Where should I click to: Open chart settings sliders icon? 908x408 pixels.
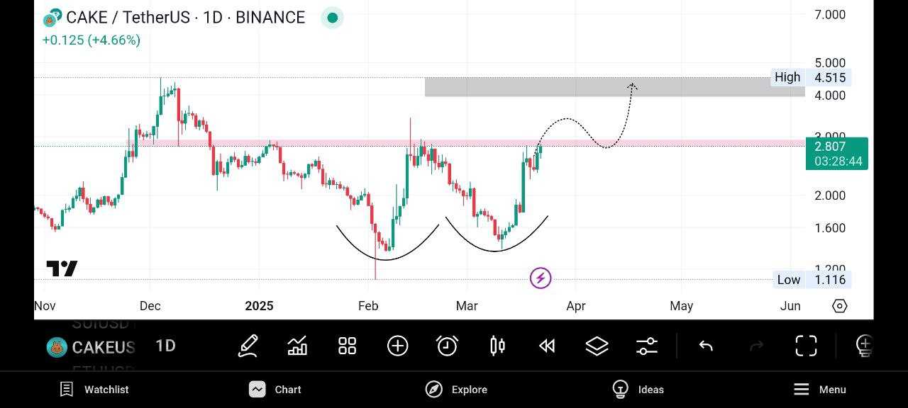pyautogui.click(x=647, y=346)
